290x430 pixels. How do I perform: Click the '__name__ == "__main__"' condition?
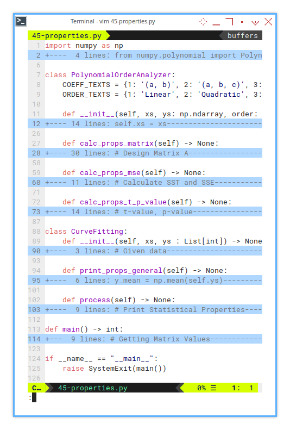click(106, 359)
